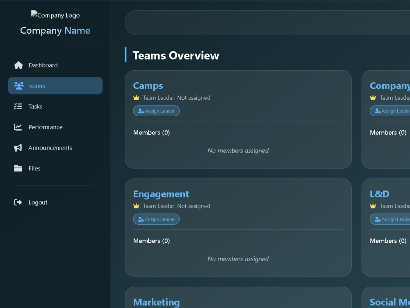Select the Teams sidebar item
The image size is (410, 308).
55,86
